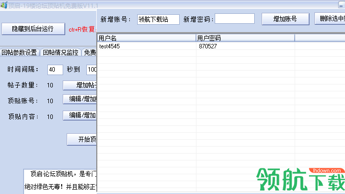Click the 顶贴账号 label
This screenshot has width=345, height=194.
[23, 101]
